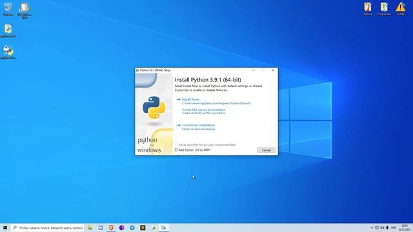Screen dimensions: 413x232
Task: Uncheck Add Python 3.9 to PATH
Action: [x=176, y=150]
